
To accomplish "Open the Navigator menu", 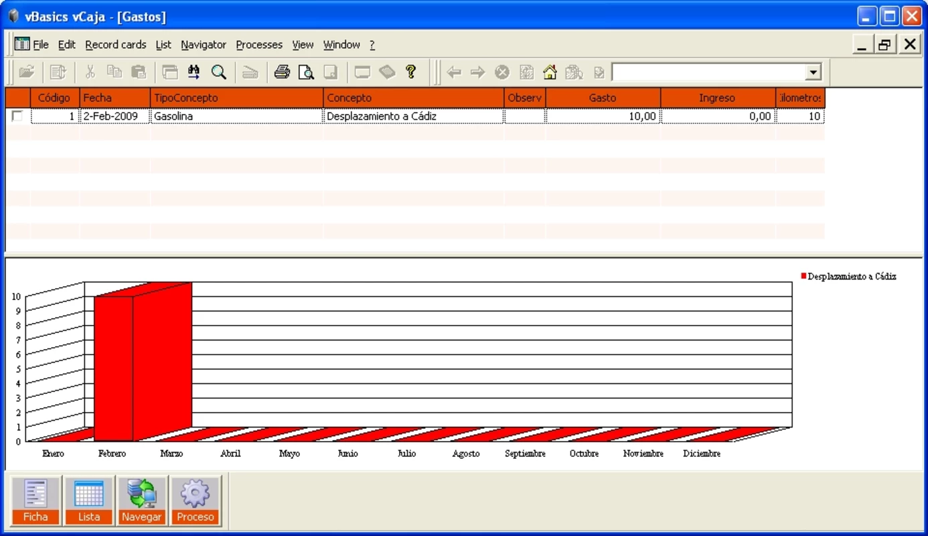I will pyautogui.click(x=204, y=45).
